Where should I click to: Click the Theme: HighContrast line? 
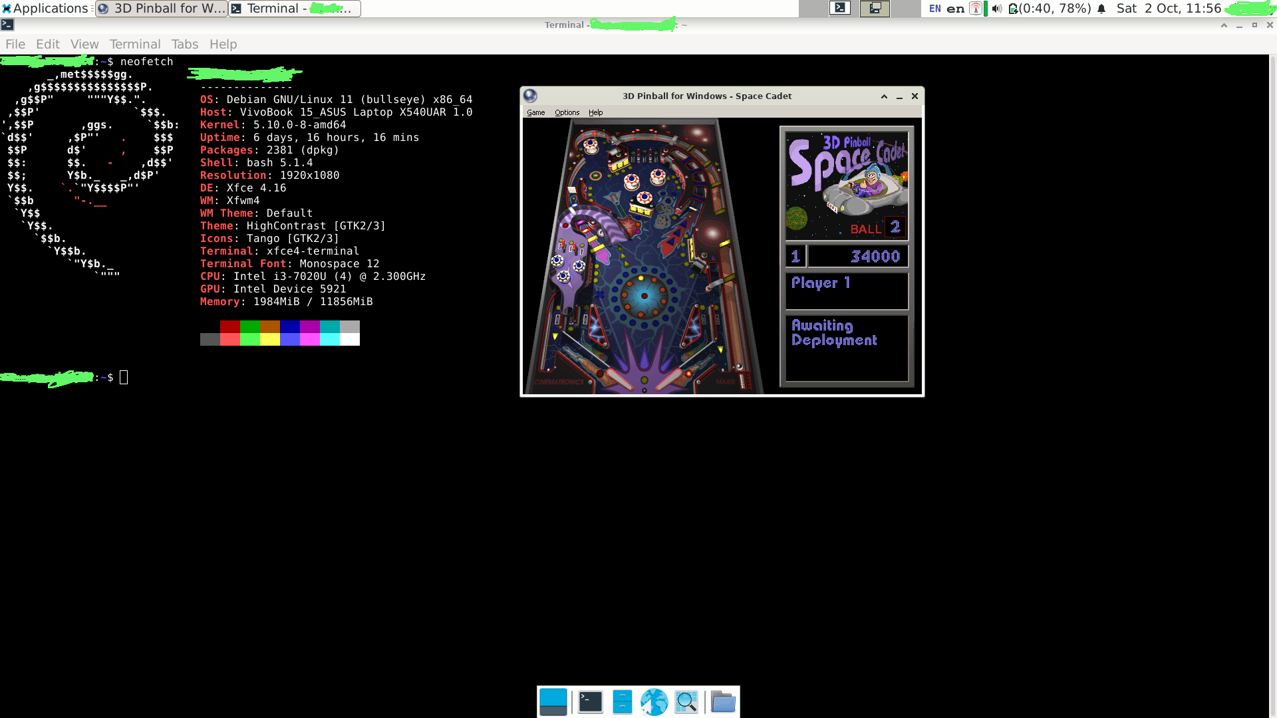point(293,226)
